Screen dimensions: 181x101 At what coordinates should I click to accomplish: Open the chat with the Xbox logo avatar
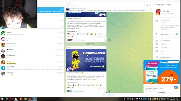[32, 33]
